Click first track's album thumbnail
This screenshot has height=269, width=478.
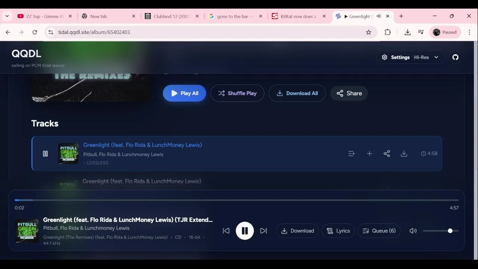tap(68, 154)
